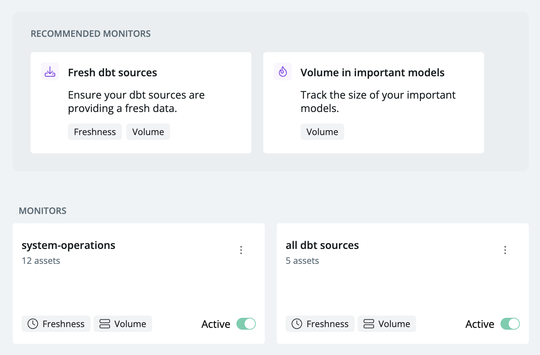Screen dimensions: 540x355
Task: Click the Freshness tag on Fresh dbt sources
Action: (x=95, y=132)
